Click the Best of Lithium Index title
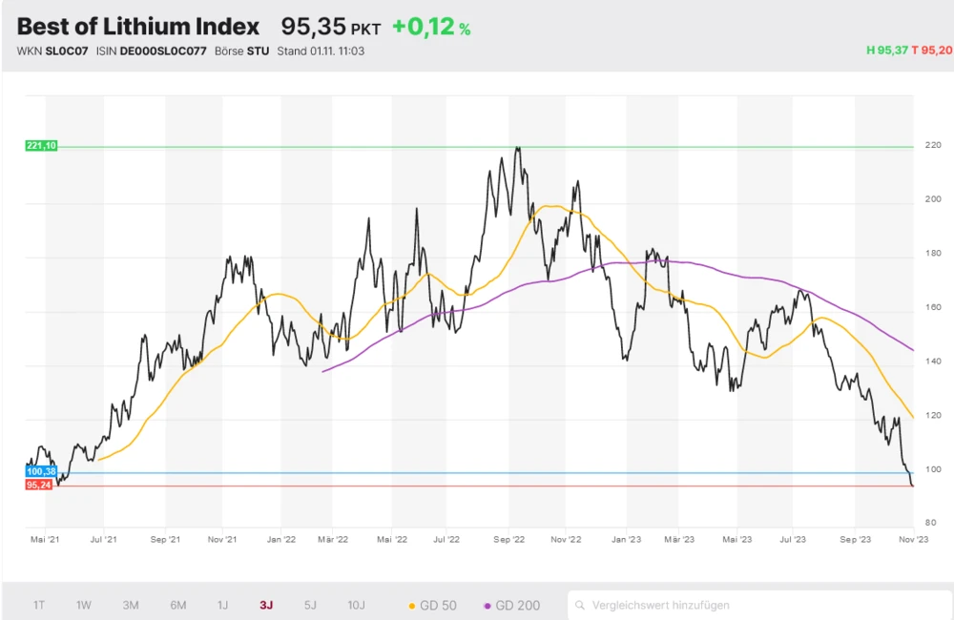This screenshot has width=954, height=620. 138,27
